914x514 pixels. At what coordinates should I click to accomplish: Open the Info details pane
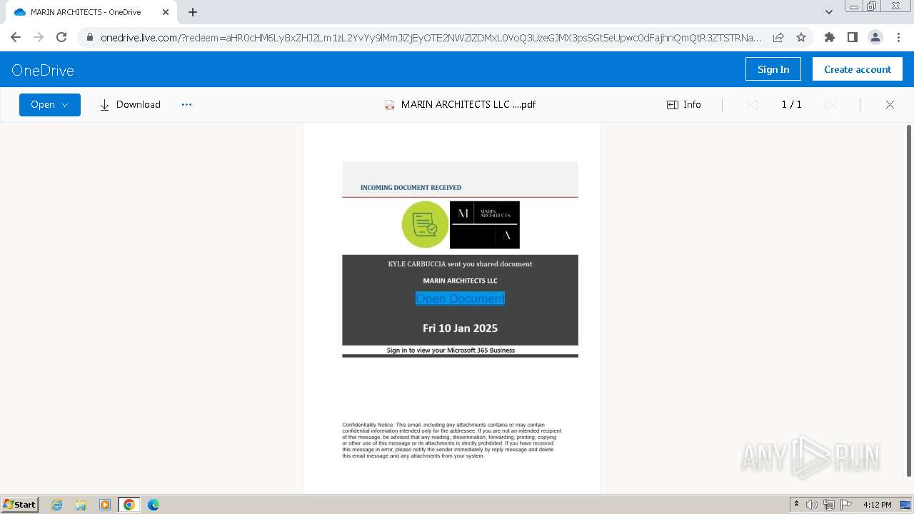(684, 104)
